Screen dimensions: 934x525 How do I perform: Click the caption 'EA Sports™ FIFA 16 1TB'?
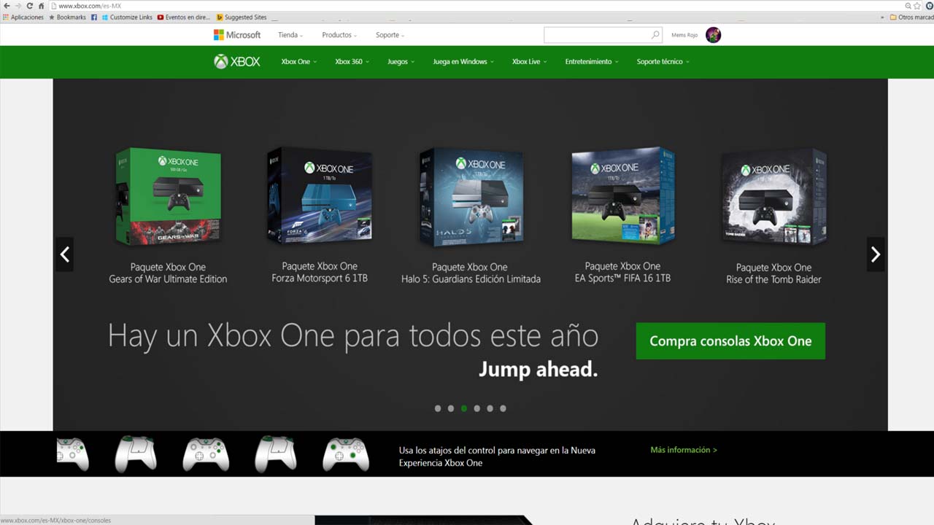pyautogui.click(x=622, y=279)
